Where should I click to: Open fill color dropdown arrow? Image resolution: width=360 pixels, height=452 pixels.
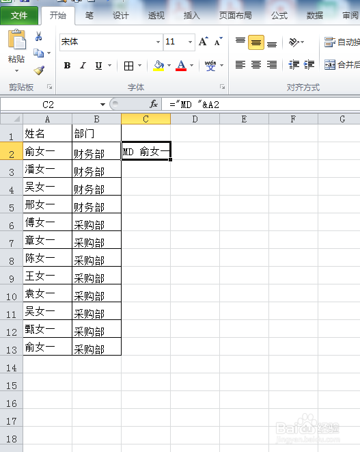[169, 66]
